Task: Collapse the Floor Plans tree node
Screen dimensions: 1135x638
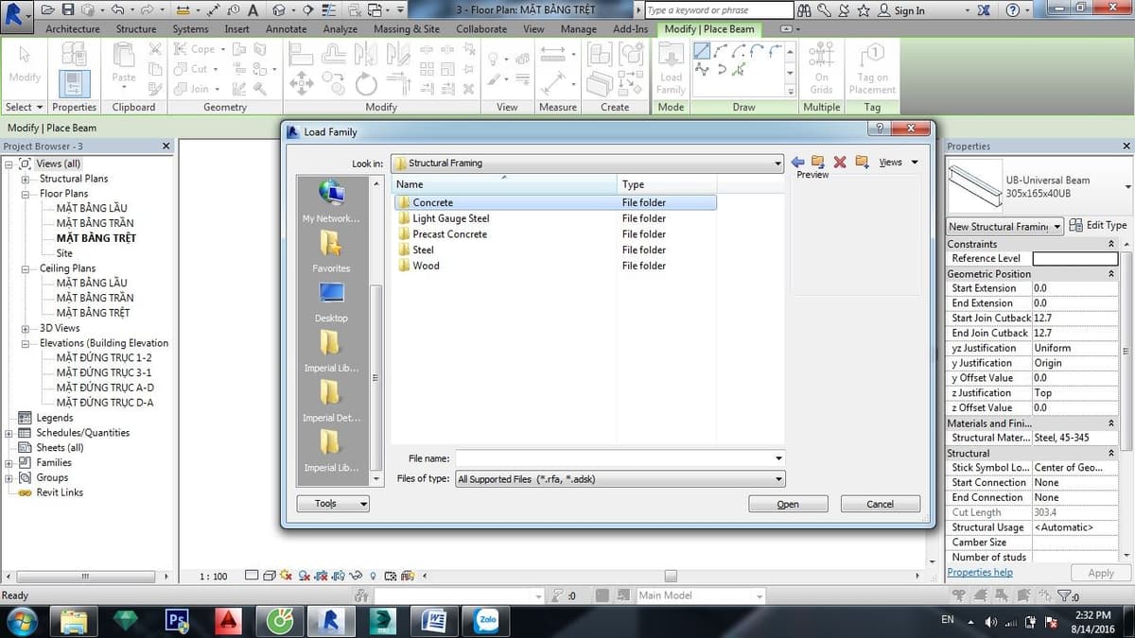Action: tap(26, 194)
